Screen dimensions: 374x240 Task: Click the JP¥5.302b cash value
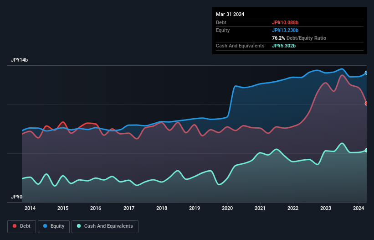click(284, 46)
